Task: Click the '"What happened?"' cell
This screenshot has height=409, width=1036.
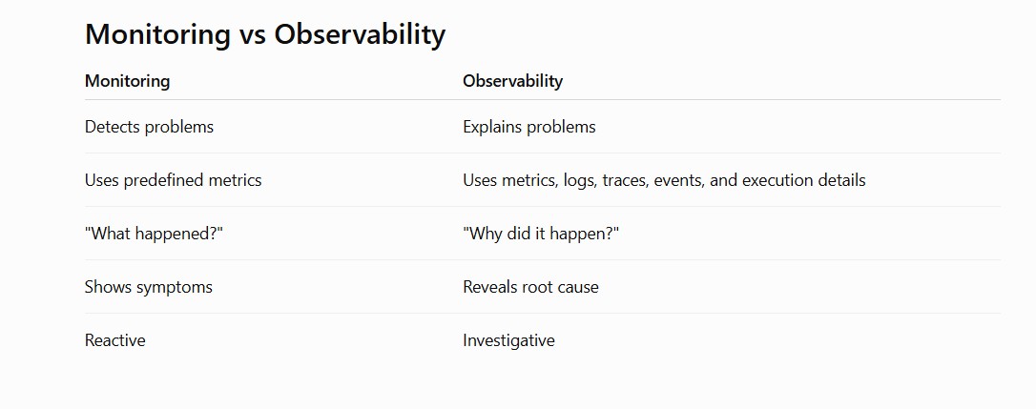Action: (154, 234)
